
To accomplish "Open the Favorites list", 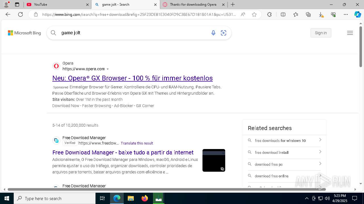I will (x=296, y=14).
